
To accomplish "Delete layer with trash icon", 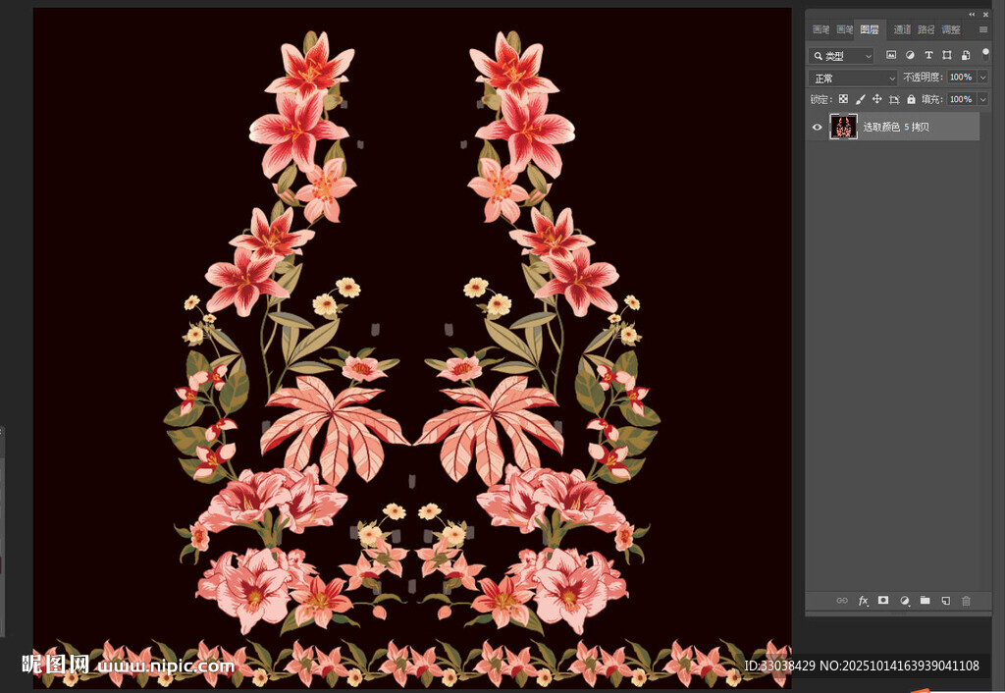I will point(966,601).
